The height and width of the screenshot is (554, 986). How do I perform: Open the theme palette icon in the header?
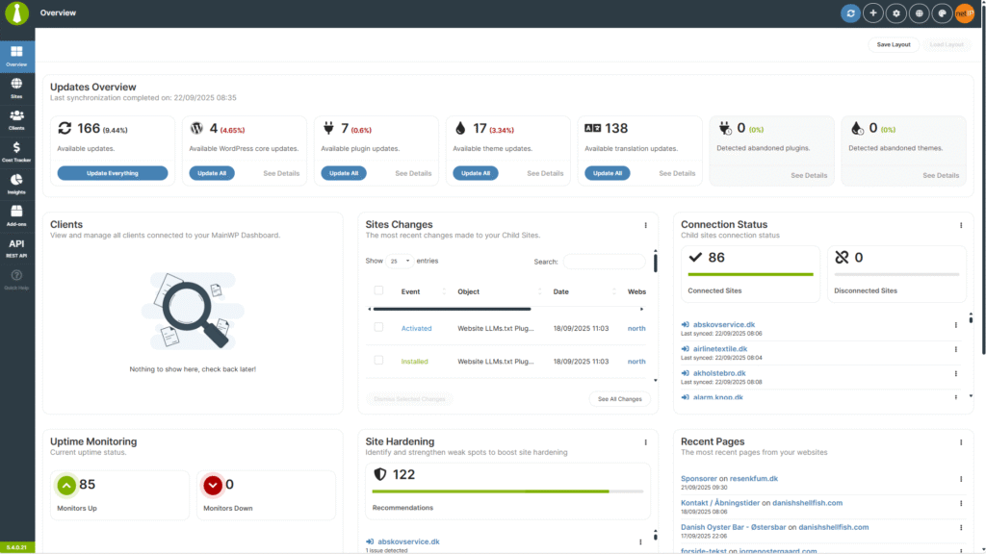tap(943, 13)
